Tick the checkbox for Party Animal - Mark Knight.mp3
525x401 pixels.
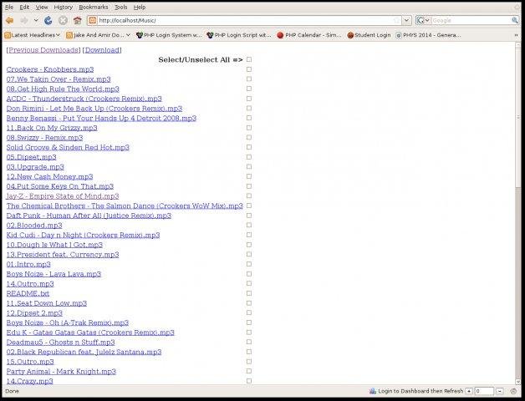click(x=249, y=371)
